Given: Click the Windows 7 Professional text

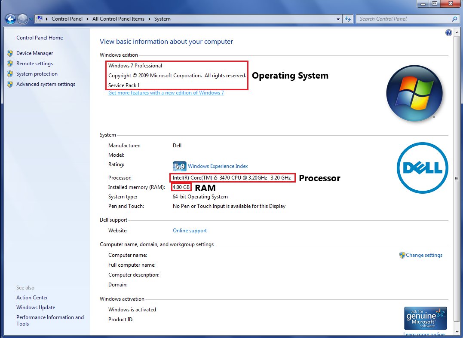Looking at the screenshot, I should tap(135, 66).
